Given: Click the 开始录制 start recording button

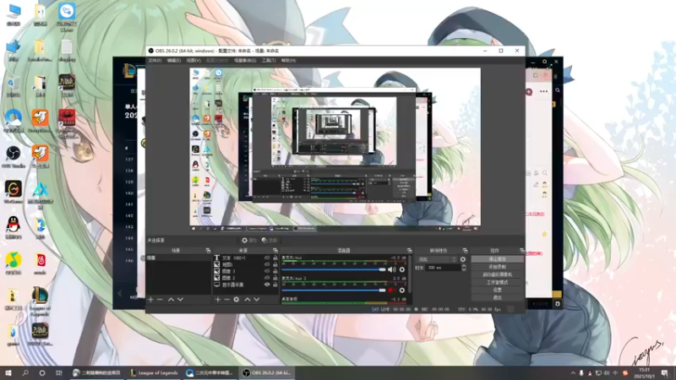Looking at the screenshot, I should click(497, 267).
